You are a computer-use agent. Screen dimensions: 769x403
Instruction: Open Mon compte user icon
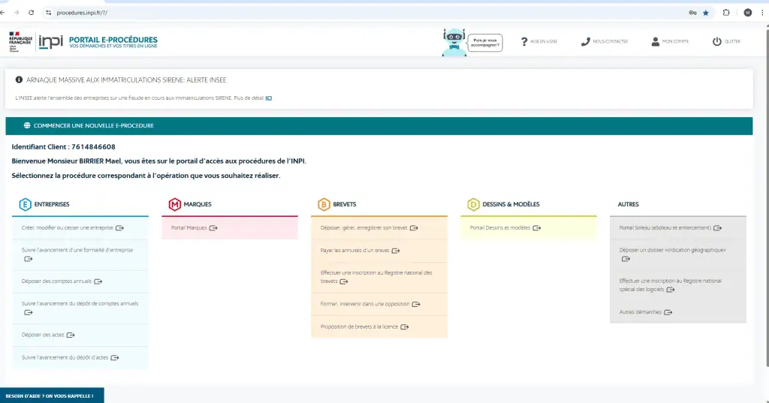(x=656, y=41)
